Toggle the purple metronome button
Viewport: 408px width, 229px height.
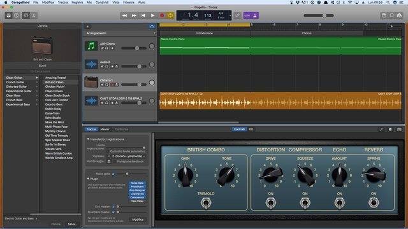pos(255,15)
